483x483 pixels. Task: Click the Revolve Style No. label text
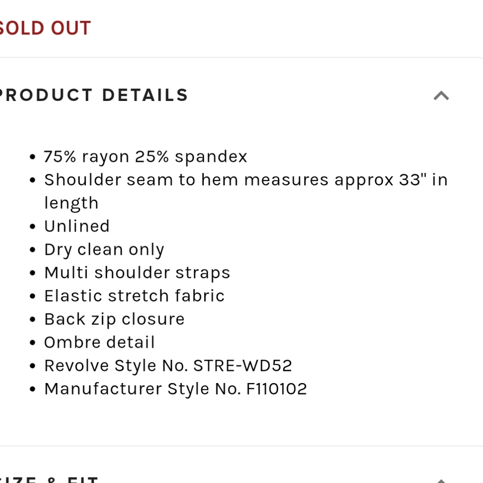pos(116,366)
